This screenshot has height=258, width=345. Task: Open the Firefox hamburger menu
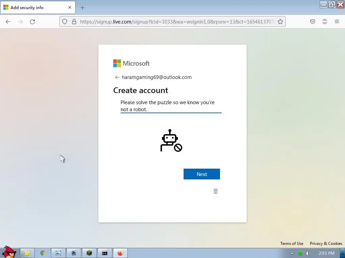pos(337,21)
